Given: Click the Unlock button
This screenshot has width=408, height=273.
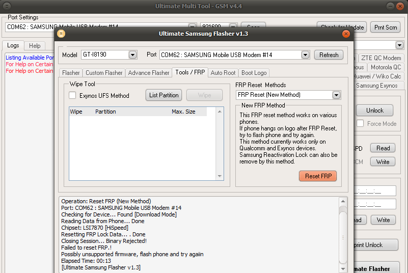Looking at the screenshot, I should (x=374, y=110).
